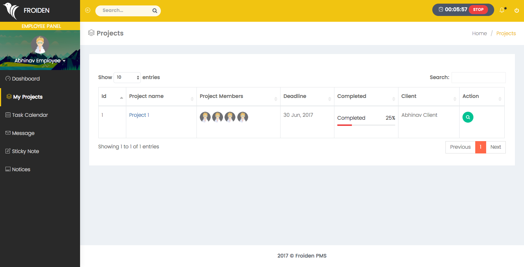This screenshot has width=524, height=267.
Task: Sort table by Deadline column
Action: 307,96
